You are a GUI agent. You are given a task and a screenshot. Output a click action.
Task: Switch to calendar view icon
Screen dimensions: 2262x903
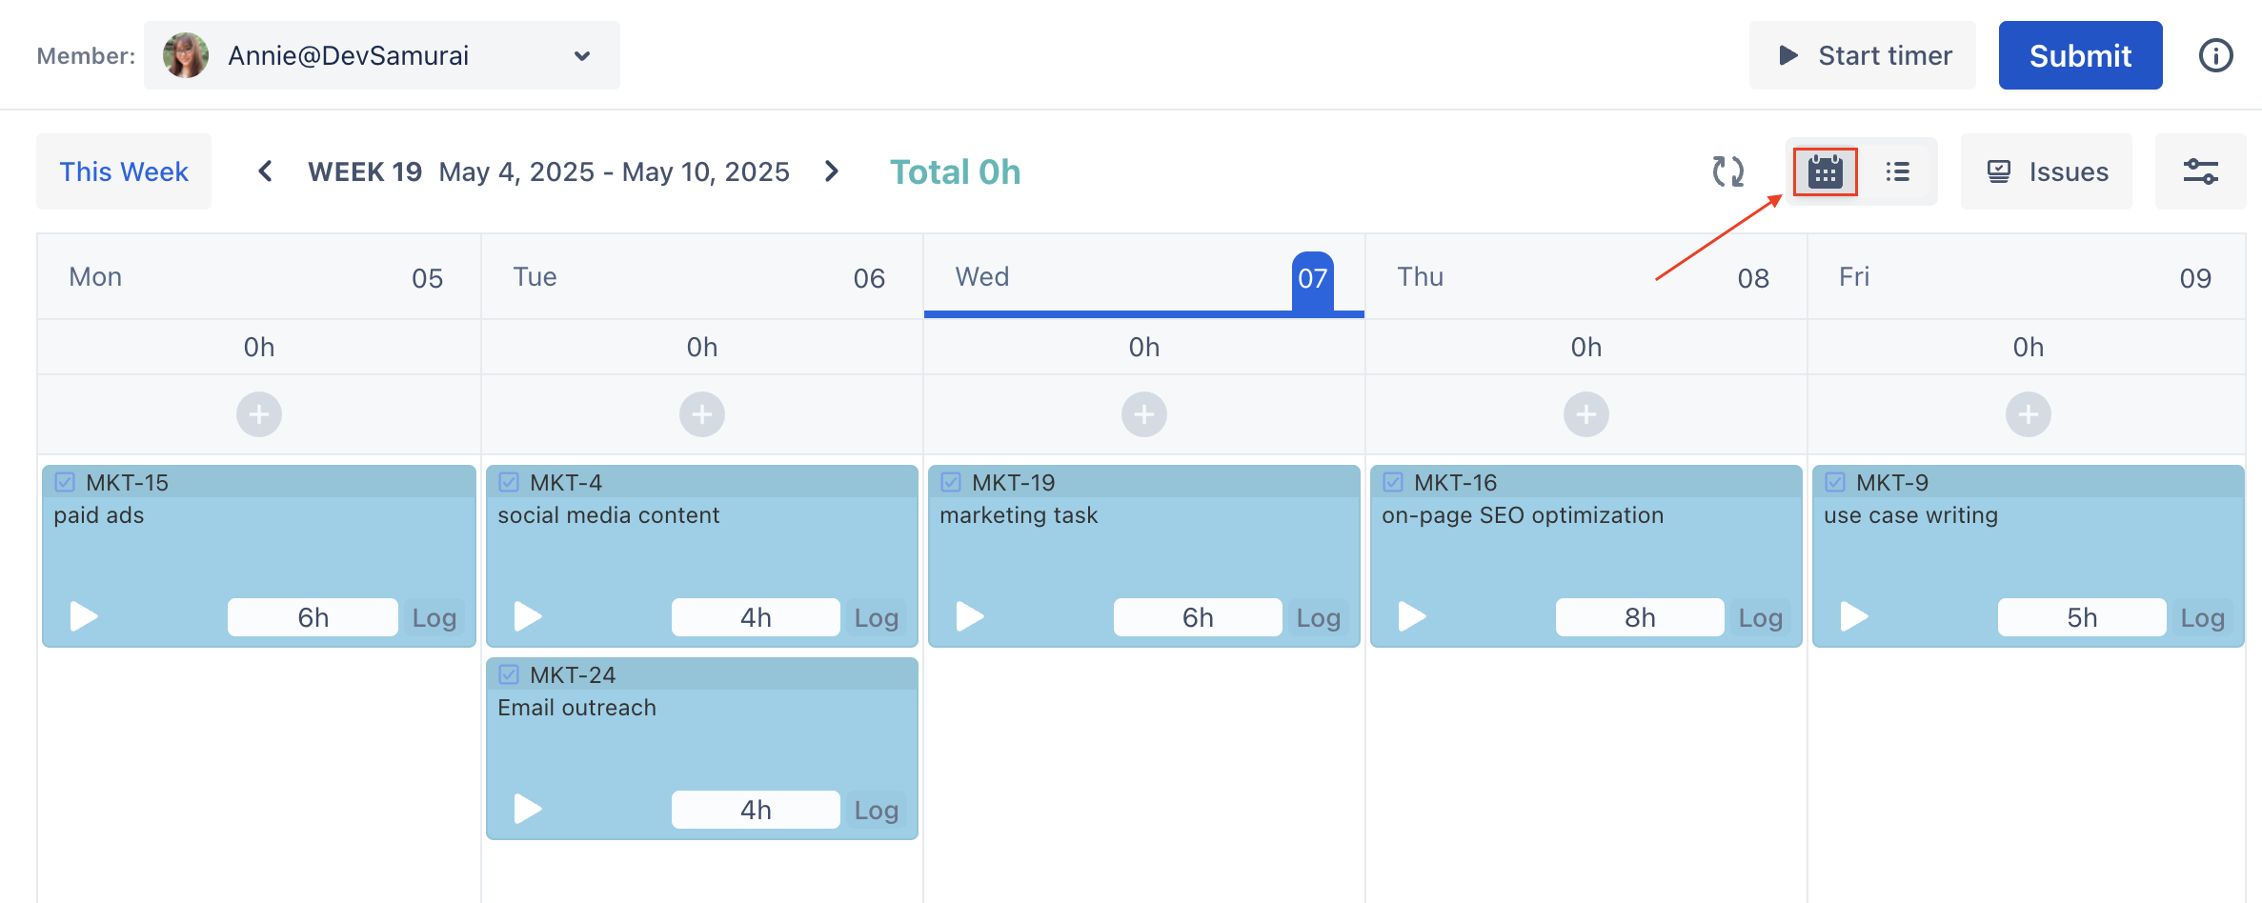[1825, 172]
